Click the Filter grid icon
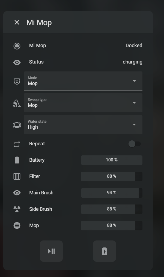 [x=17, y=176]
